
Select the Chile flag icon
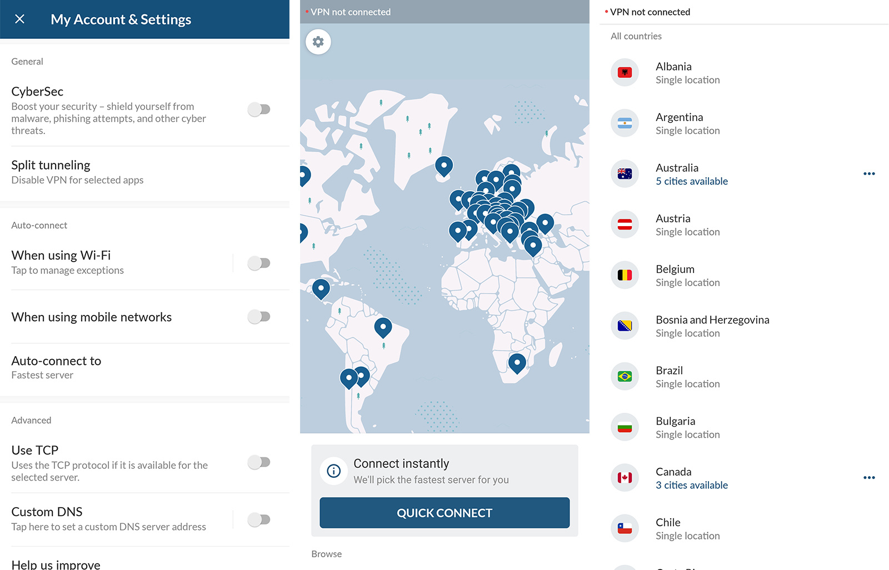(x=625, y=528)
